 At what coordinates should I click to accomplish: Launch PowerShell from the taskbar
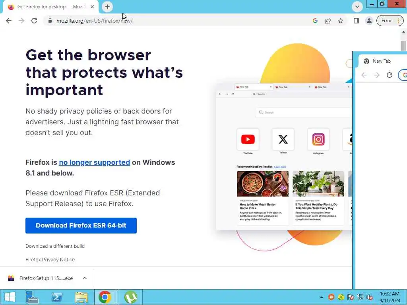[x=57, y=297]
